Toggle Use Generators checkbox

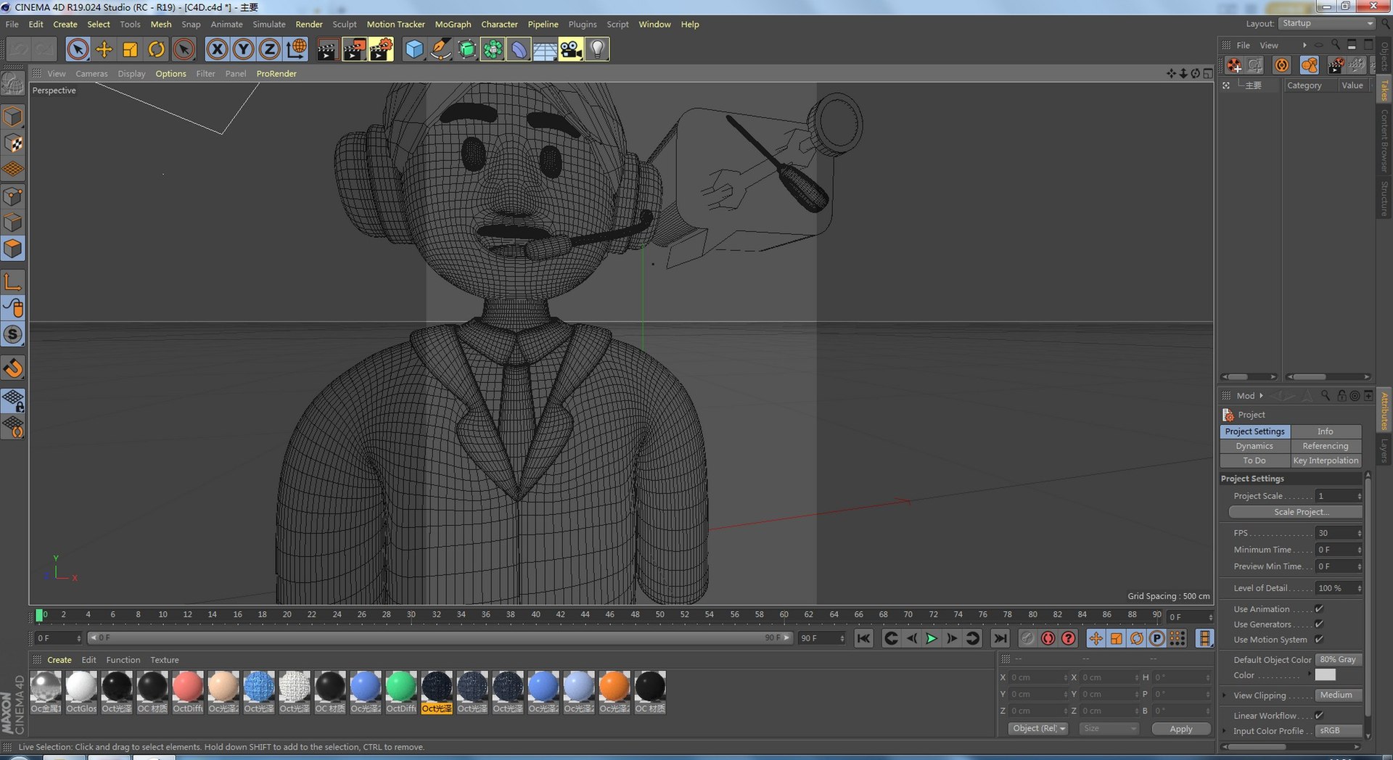coord(1319,624)
